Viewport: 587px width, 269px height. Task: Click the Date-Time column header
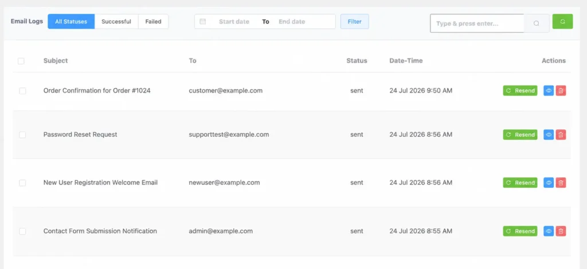click(406, 61)
